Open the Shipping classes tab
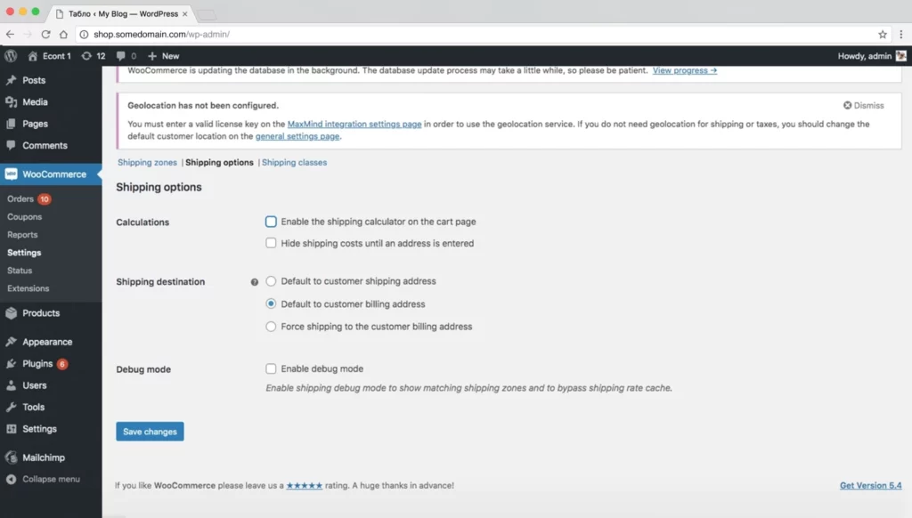 (295, 162)
